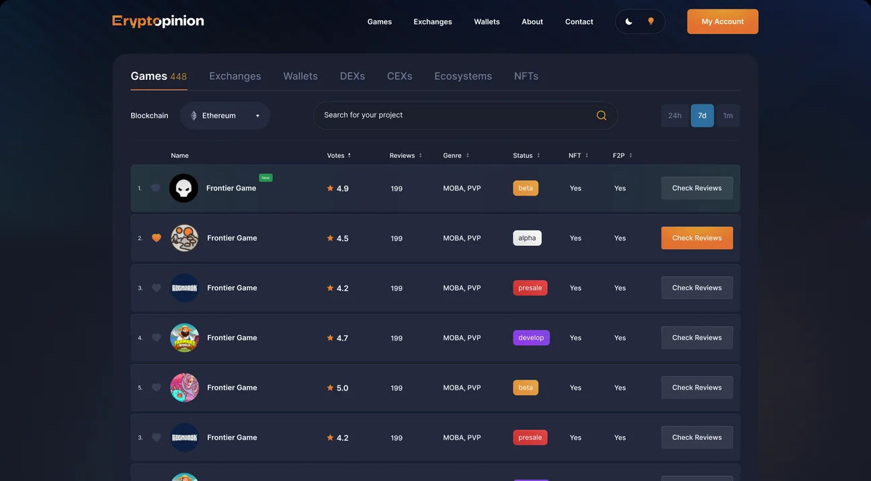The image size is (871, 481).
Task: Switch to the Wallets tab
Action: [300, 76]
